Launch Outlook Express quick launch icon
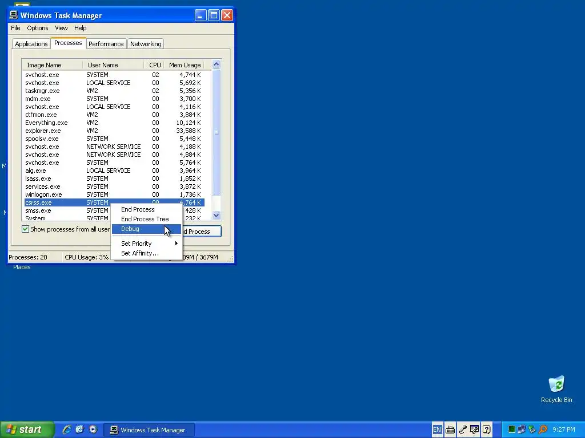The height and width of the screenshot is (438, 585). pos(79,429)
